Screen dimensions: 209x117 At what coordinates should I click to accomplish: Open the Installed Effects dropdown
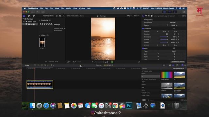(x=179, y=69)
